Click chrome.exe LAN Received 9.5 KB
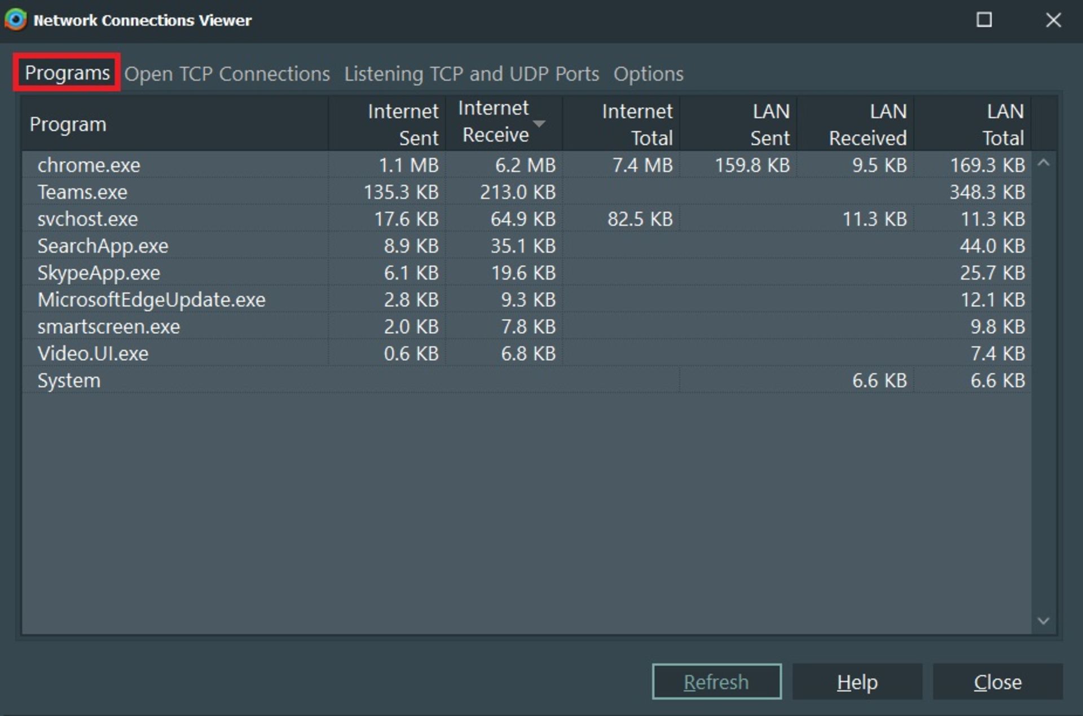The height and width of the screenshot is (716, 1083). coord(879,165)
